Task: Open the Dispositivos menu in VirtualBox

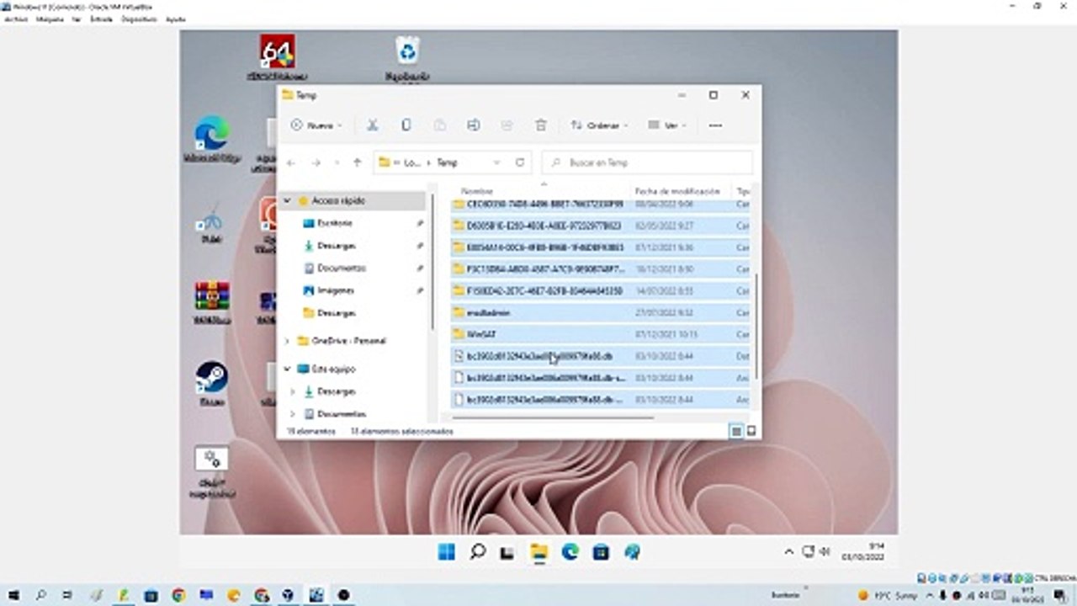Action: coord(139,19)
